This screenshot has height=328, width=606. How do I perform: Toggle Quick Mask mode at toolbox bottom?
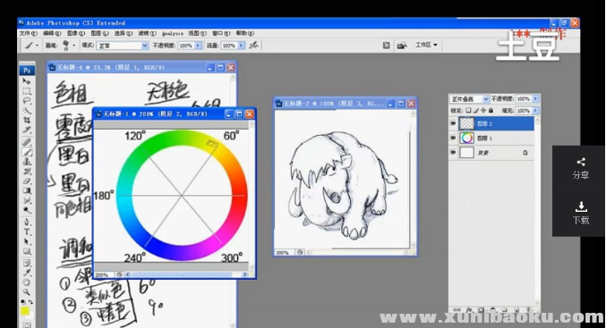27,325
